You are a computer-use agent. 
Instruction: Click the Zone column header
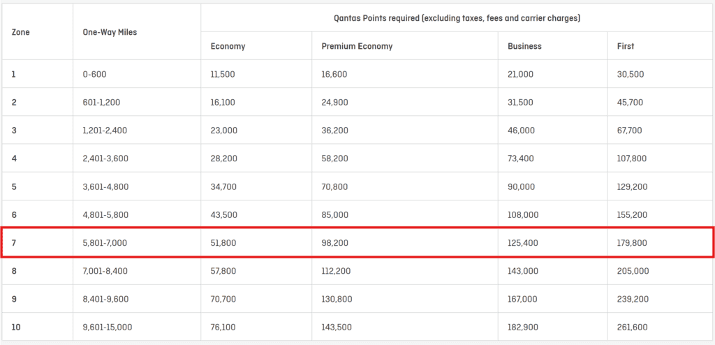pyautogui.click(x=20, y=32)
